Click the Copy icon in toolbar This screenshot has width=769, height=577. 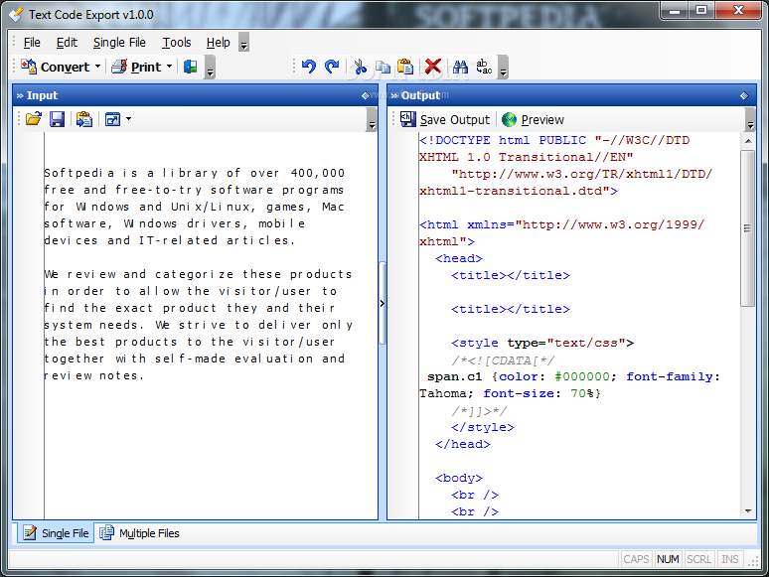tap(383, 67)
